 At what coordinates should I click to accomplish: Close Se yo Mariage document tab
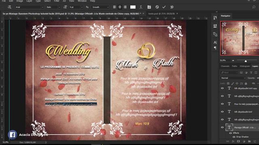(x=143, y=13)
